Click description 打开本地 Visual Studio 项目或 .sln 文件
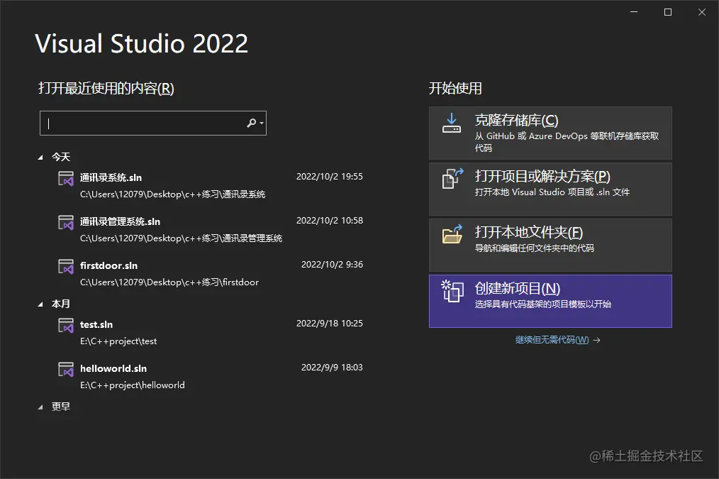 tap(552, 192)
